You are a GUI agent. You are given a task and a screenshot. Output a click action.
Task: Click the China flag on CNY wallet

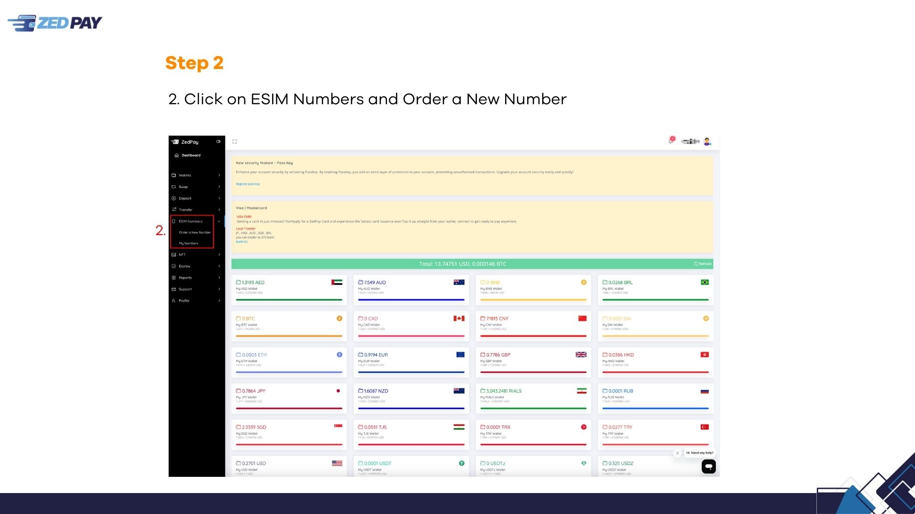[x=582, y=318]
